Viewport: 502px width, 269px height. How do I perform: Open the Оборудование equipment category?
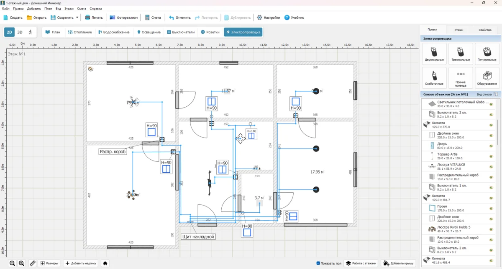coord(487,78)
